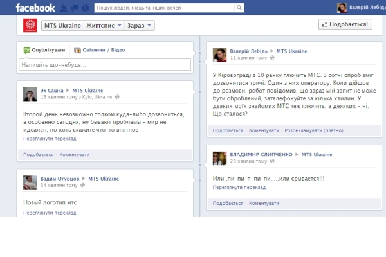Viewport: 386px width, 257px height.
Task: Like the ВЛАДИМИР СЛИПЧЕНКО post
Action: (x=228, y=204)
